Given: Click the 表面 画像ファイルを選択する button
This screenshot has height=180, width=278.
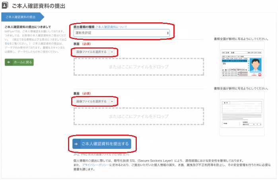Looking at the screenshot, I should (91, 52).
